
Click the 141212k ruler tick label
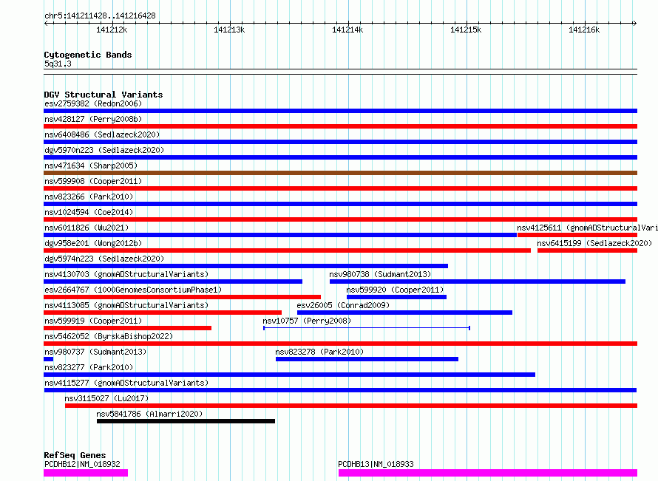pos(112,30)
